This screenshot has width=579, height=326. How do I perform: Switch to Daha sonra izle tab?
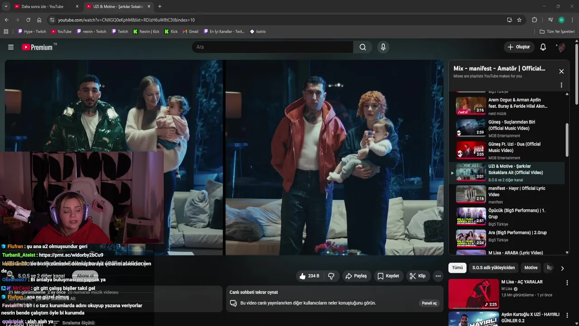(x=42, y=6)
